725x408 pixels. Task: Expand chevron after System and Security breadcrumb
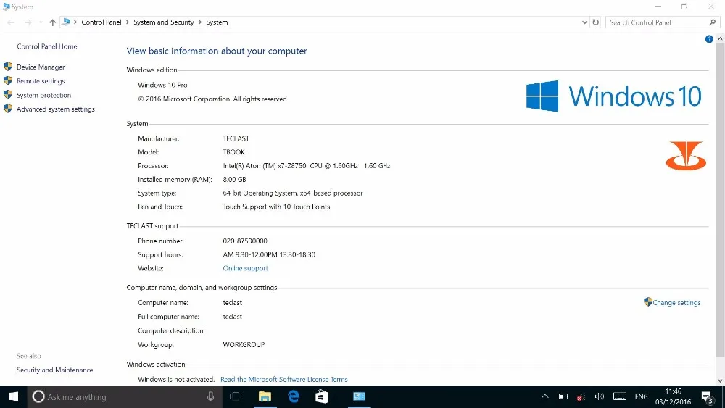tap(200, 22)
